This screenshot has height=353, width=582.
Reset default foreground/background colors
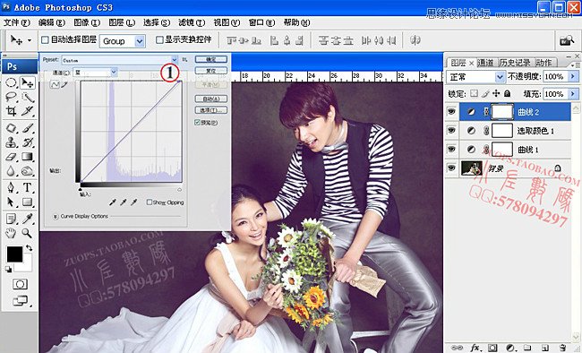[x=8, y=269]
